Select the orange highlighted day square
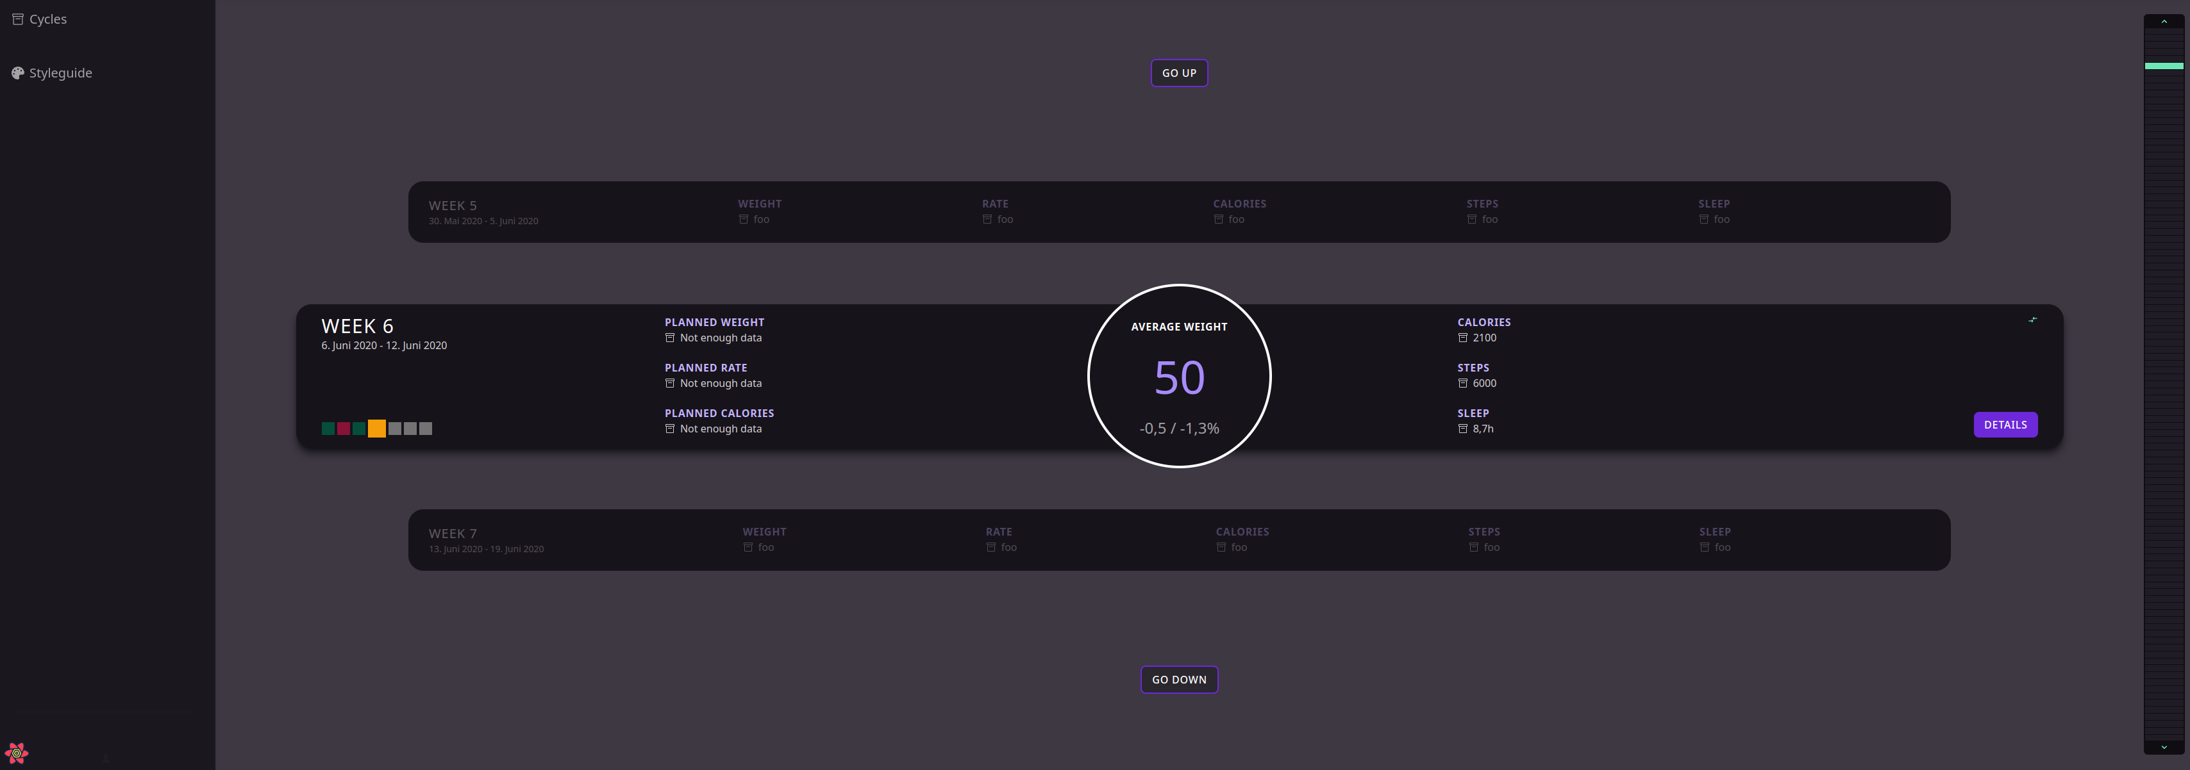This screenshot has height=770, width=2190. click(376, 429)
